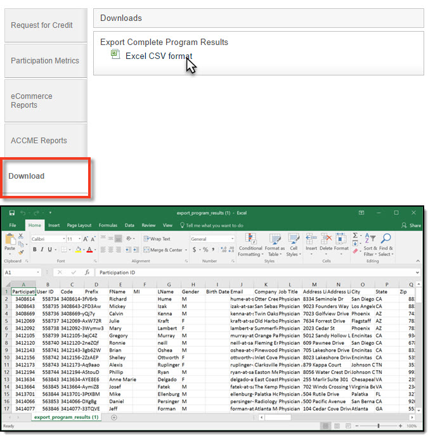
Task: Switch to the Insert ribbon tab
Action: (x=54, y=225)
